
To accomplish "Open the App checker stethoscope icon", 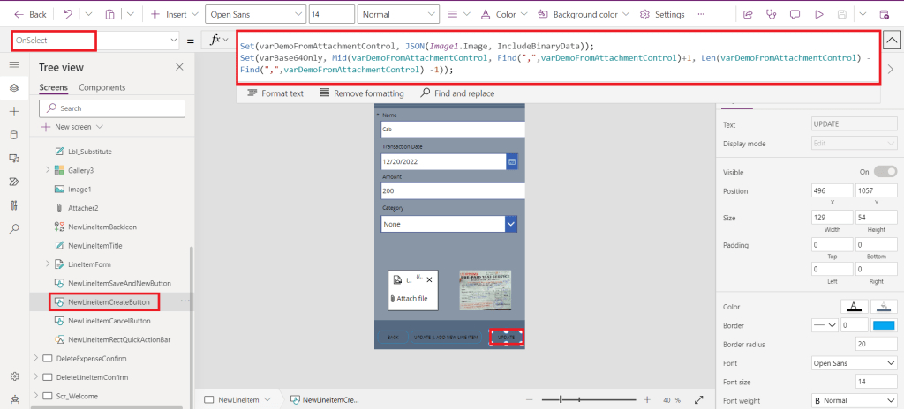I will tap(771, 14).
